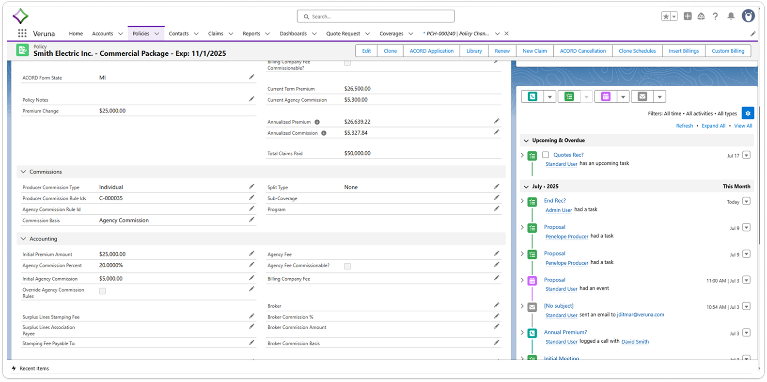Go to the Home tab
The width and height of the screenshot is (767, 382).
[x=76, y=33]
